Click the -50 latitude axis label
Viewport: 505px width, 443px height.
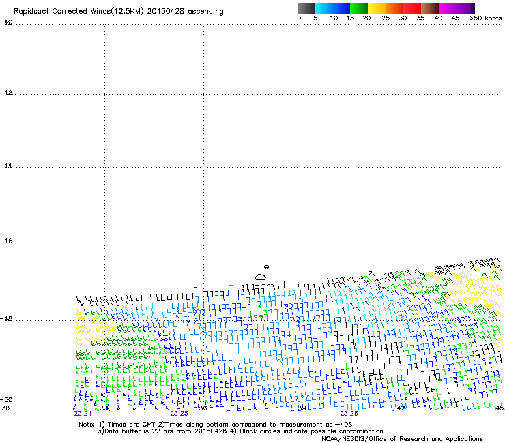(6, 400)
